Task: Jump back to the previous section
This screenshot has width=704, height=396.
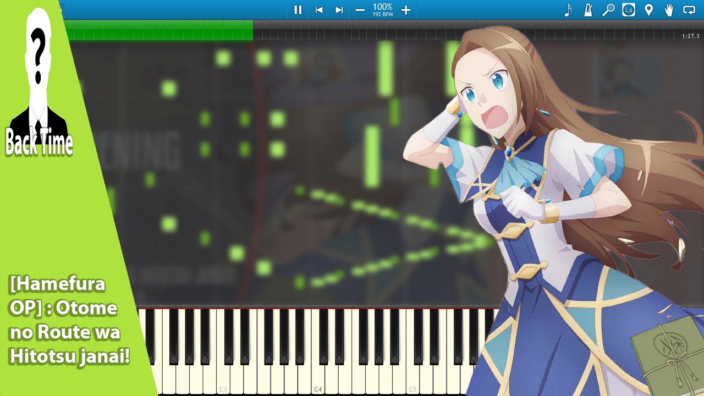Action: (318, 10)
